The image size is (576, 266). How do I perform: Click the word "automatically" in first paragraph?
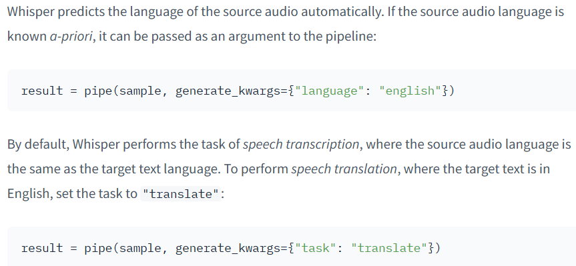(x=341, y=12)
